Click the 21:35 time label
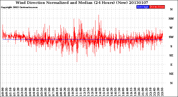 tap(147, 92)
